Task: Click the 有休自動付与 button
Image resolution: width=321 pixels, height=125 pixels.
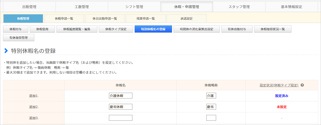Action: point(237,29)
